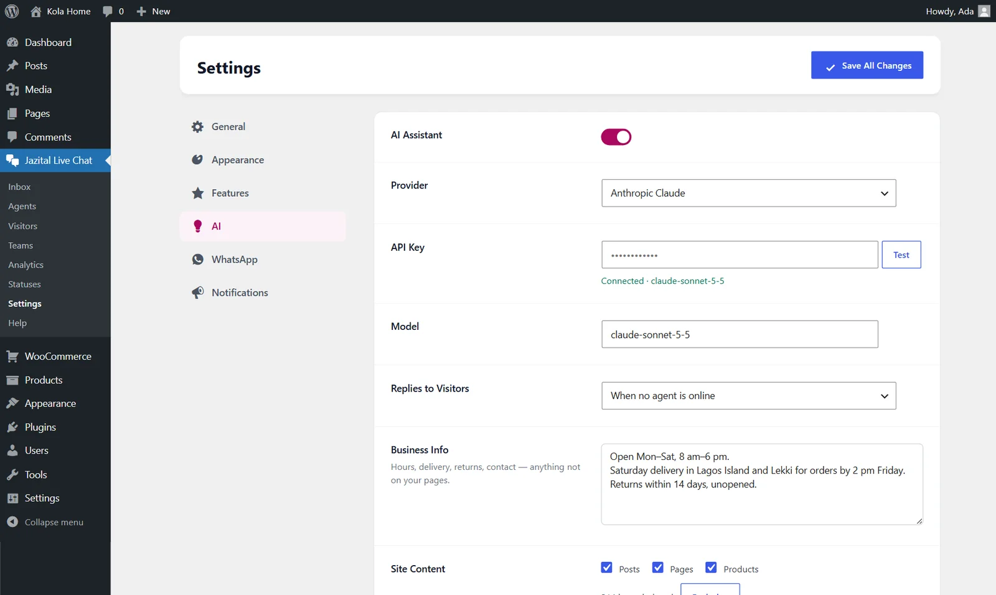996x595 pixels.
Task: Open the Inbox submenu item
Action: point(19,187)
